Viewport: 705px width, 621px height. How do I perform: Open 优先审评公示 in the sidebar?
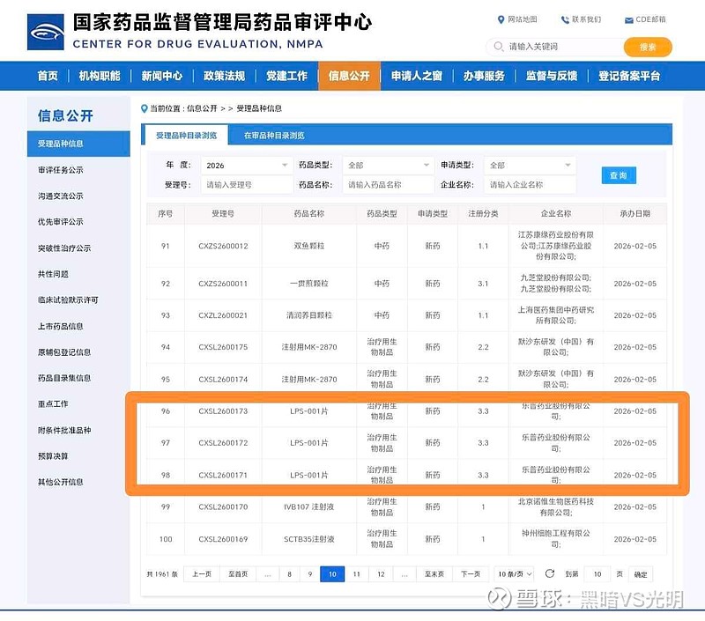point(61,222)
